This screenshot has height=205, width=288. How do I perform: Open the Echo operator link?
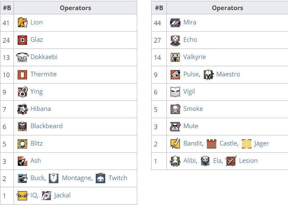coord(190,40)
